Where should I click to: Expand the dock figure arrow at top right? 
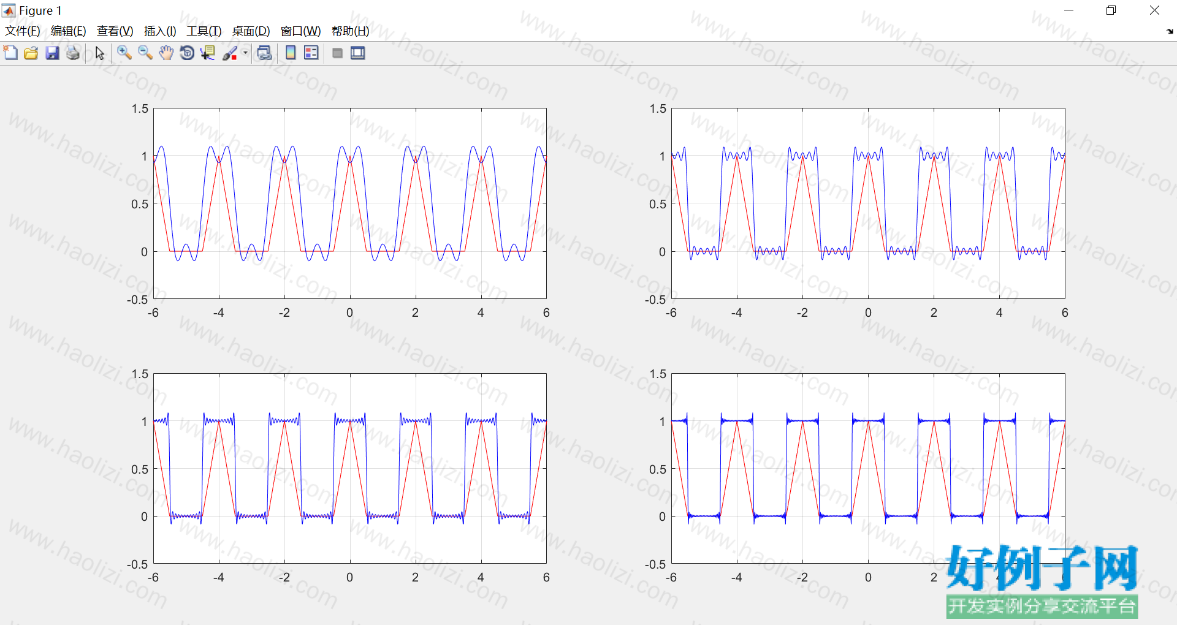(x=1170, y=31)
